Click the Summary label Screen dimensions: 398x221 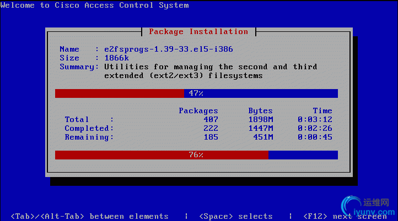click(x=79, y=67)
